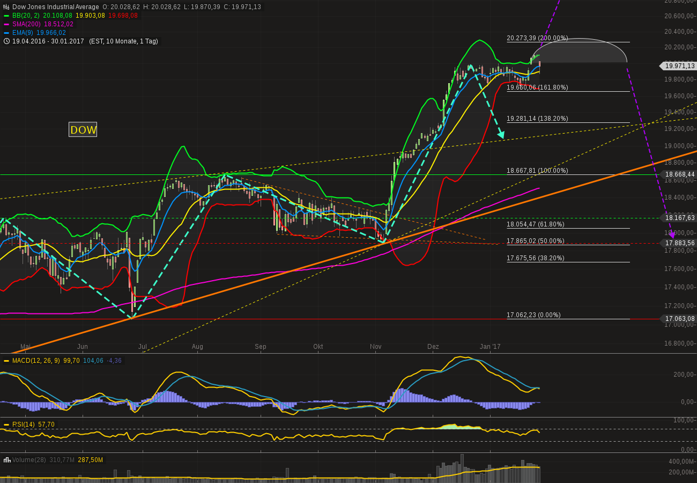The image size is (697, 483).
Task: Click the blue EMA(9) legend marker
Action: (6, 33)
